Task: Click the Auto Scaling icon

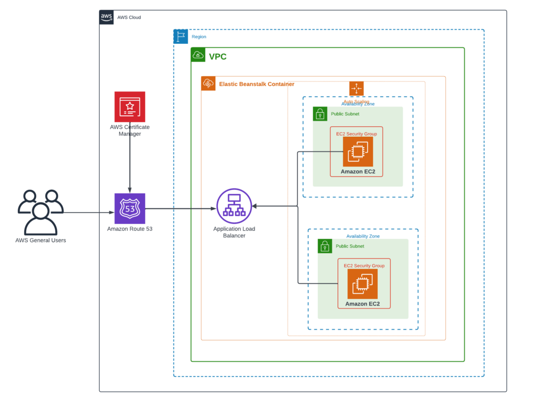Action: pos(357,89)
